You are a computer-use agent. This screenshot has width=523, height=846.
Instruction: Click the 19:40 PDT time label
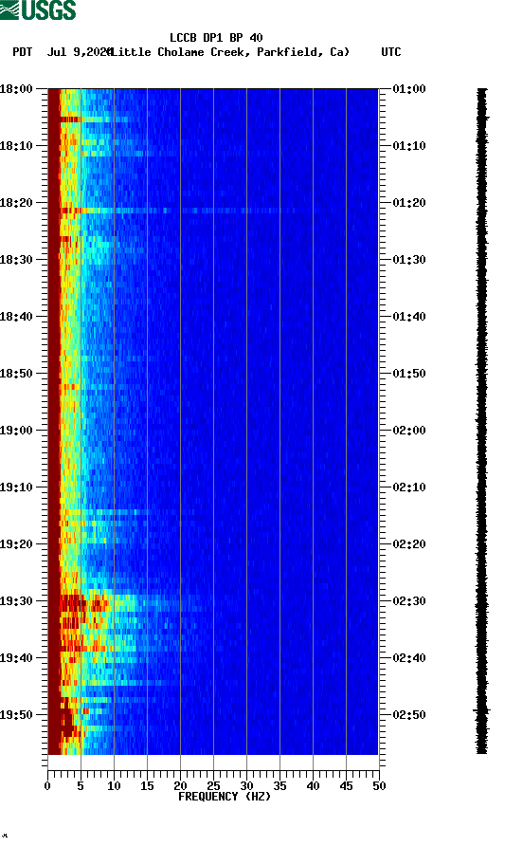coord(16,658)
